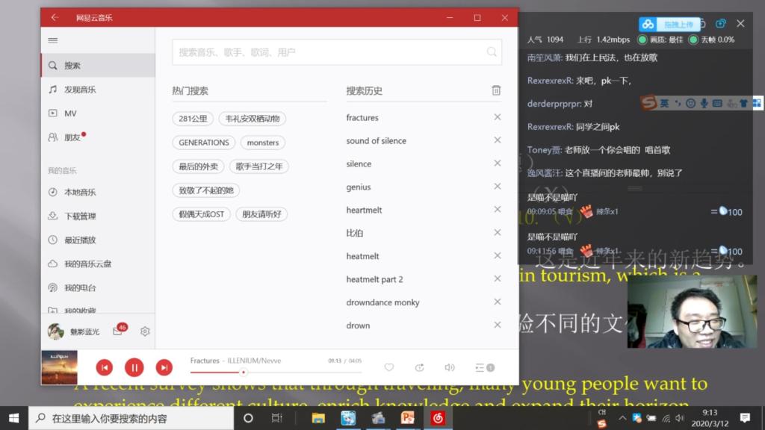The height and width of the screenshot is (430, 765).
Task: Skip to the next track
Action: pos(164,367)
